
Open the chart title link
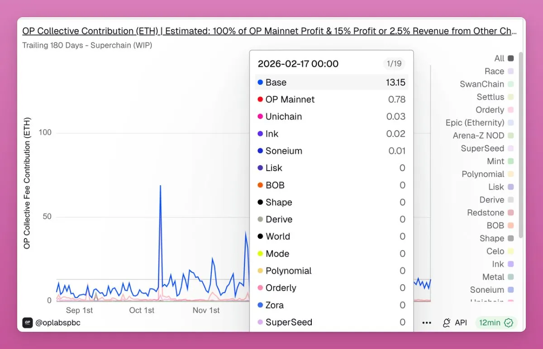click(x=269, y=31)
